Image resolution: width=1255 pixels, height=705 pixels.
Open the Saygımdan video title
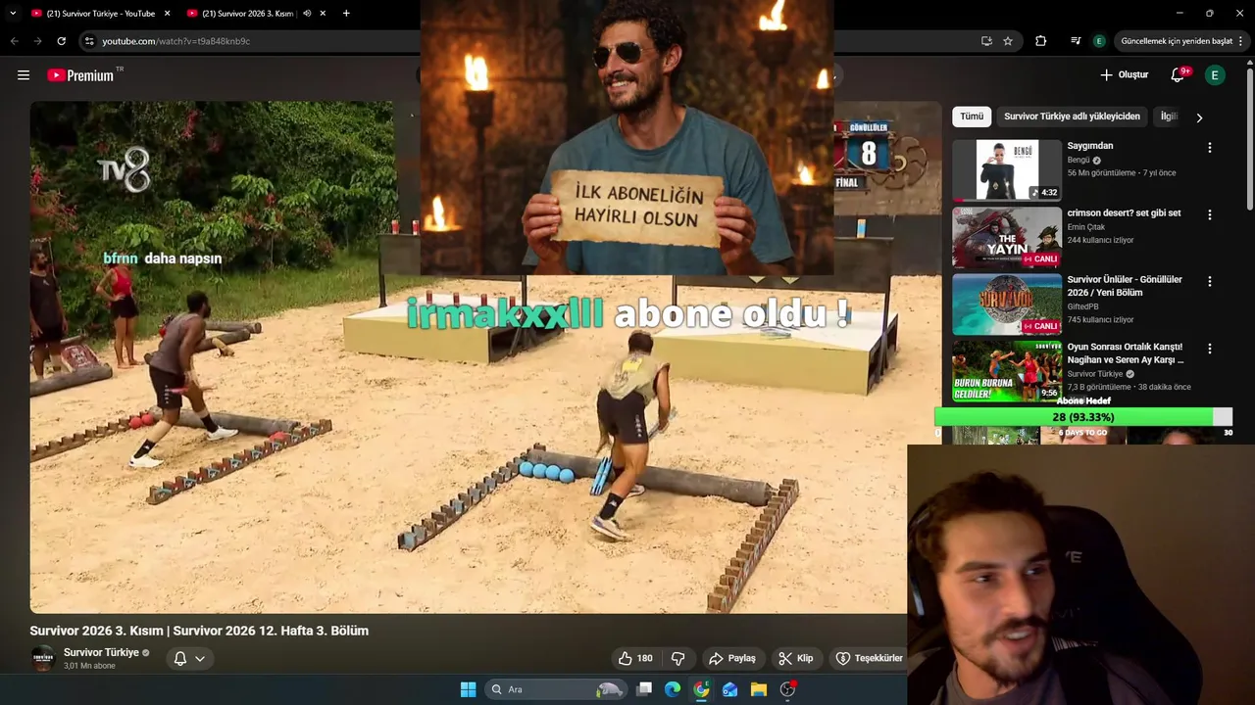(x=1090, y=146)
